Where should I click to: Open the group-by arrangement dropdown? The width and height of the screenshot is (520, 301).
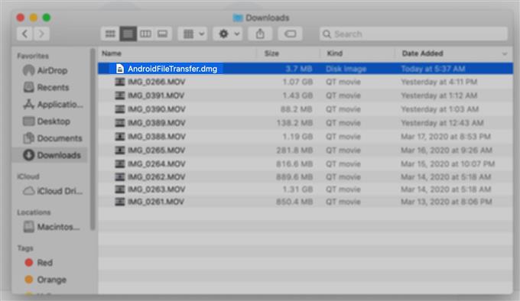tap(193, 34)
